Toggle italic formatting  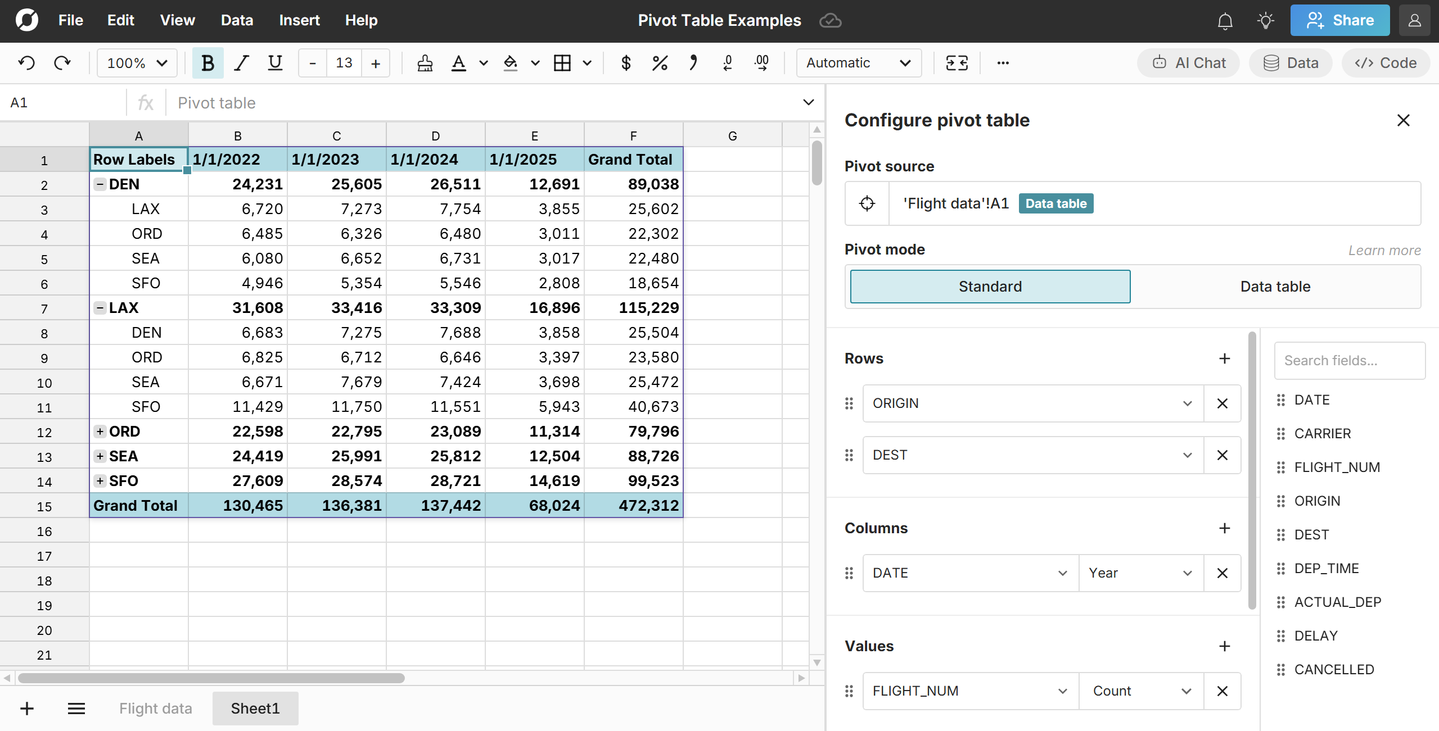[x=241, y=62]
